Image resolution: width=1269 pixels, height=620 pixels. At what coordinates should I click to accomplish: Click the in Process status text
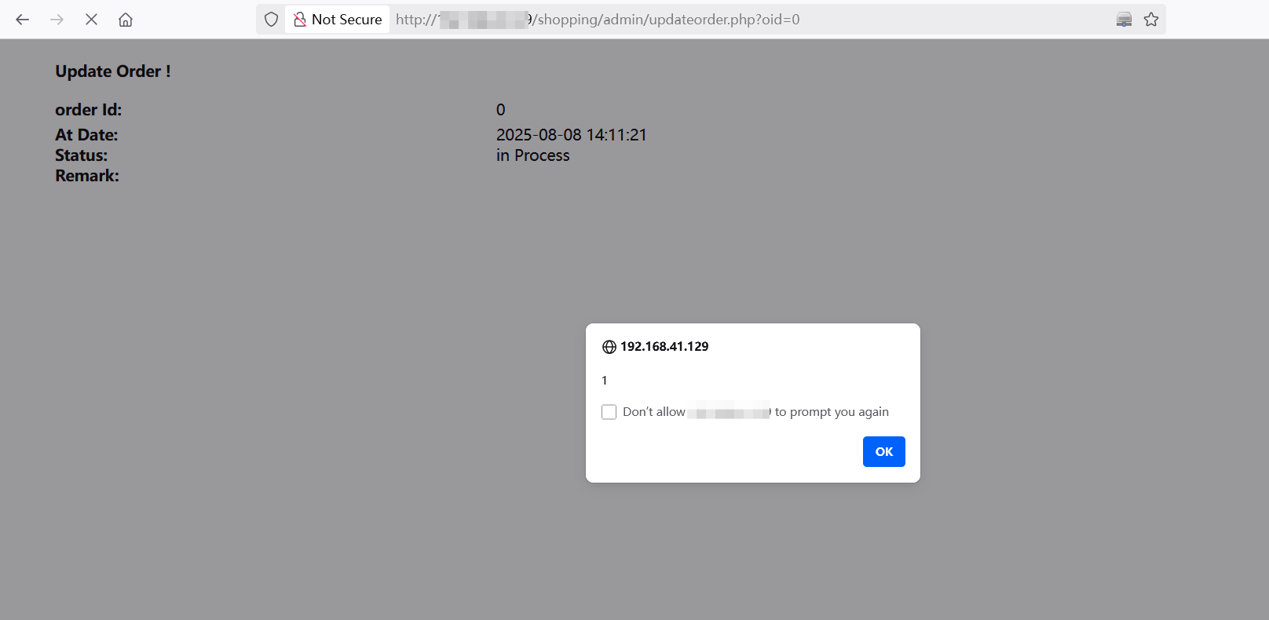[533, 155]
